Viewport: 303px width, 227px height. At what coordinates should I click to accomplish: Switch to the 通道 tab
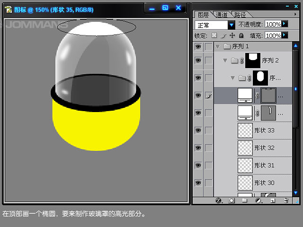tap(222, 15)
